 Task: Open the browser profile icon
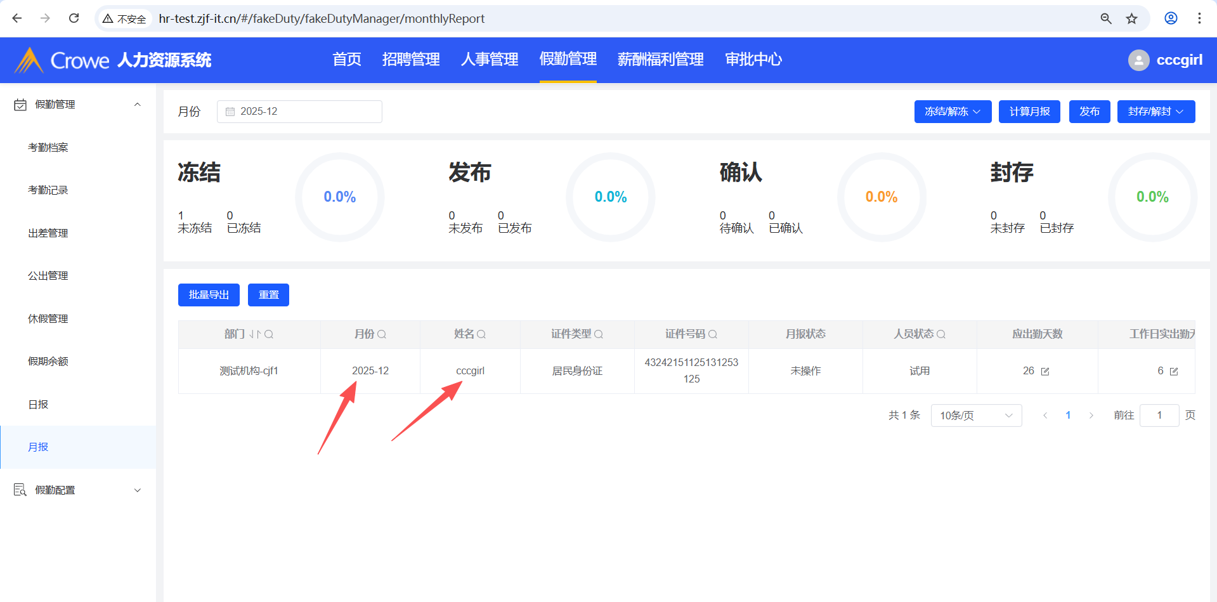[1171, 18]
